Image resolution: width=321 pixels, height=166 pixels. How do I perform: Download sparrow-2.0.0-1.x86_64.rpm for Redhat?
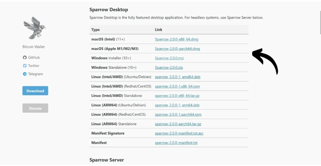coord(177,86)
